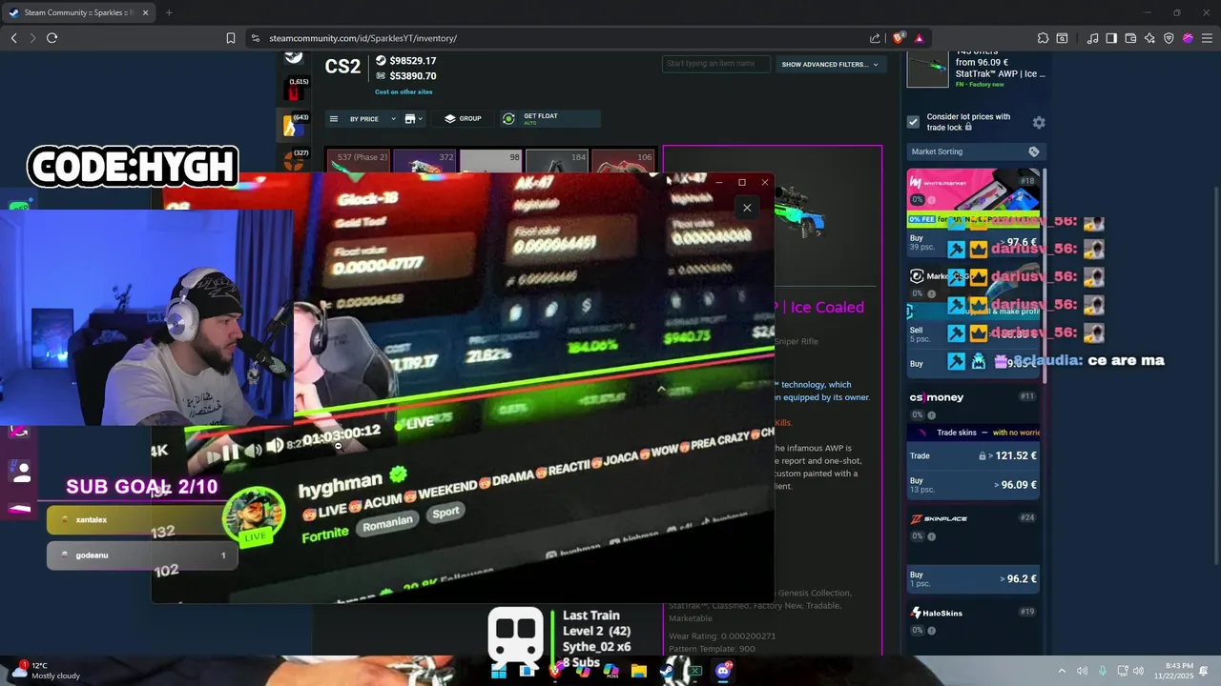Select the game sidebar icon with 643 items

click(x=294, y=125)
